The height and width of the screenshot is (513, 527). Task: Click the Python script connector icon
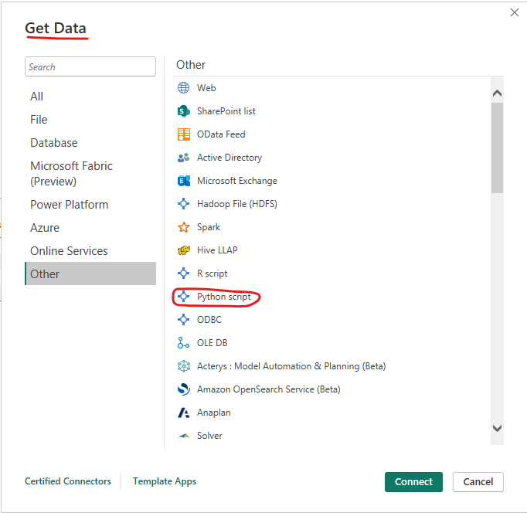pos(183,297)
